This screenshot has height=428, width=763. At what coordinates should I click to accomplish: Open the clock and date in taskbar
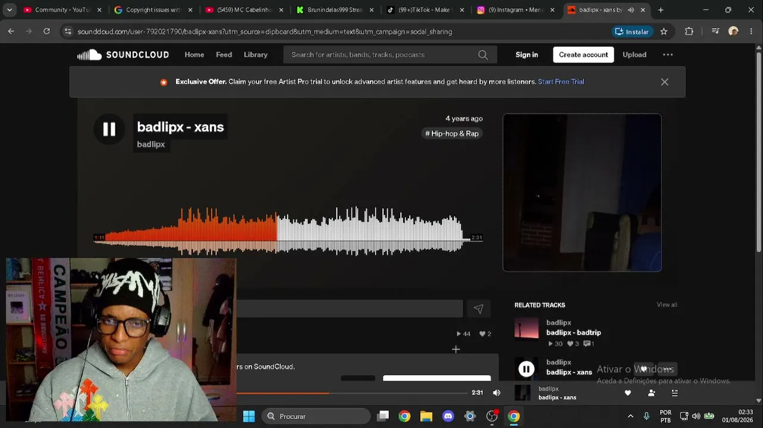click(x=737, y=416)
